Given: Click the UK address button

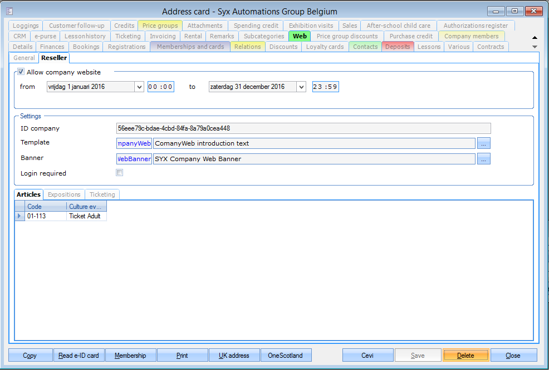Looking at the screenshot, I should pos(234,356).
